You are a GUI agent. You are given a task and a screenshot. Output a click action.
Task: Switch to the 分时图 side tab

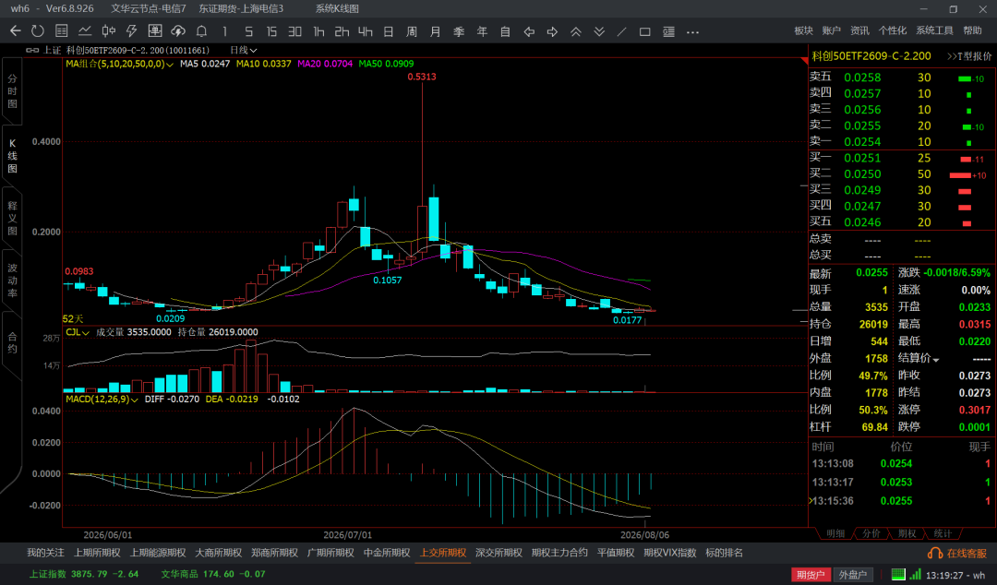point(12,91)
